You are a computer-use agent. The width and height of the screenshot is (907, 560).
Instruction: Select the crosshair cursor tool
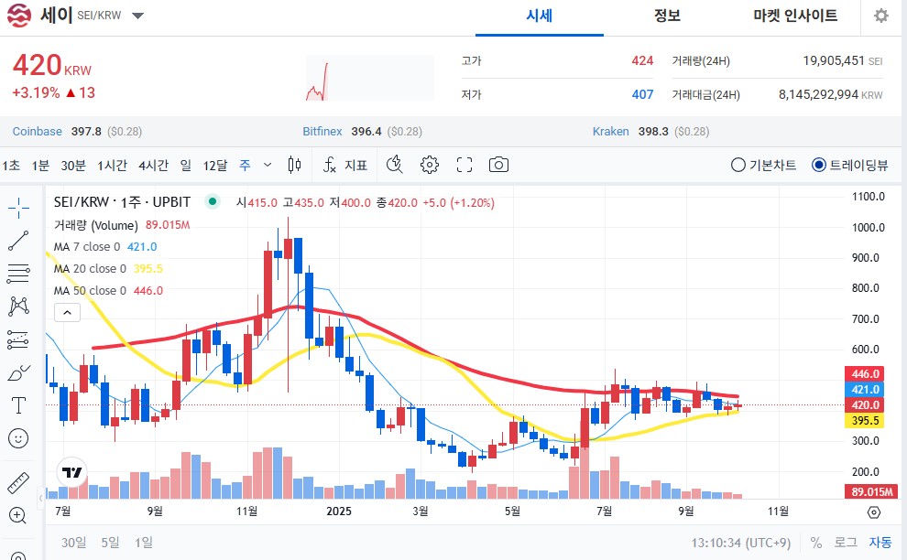coord(18,208)
